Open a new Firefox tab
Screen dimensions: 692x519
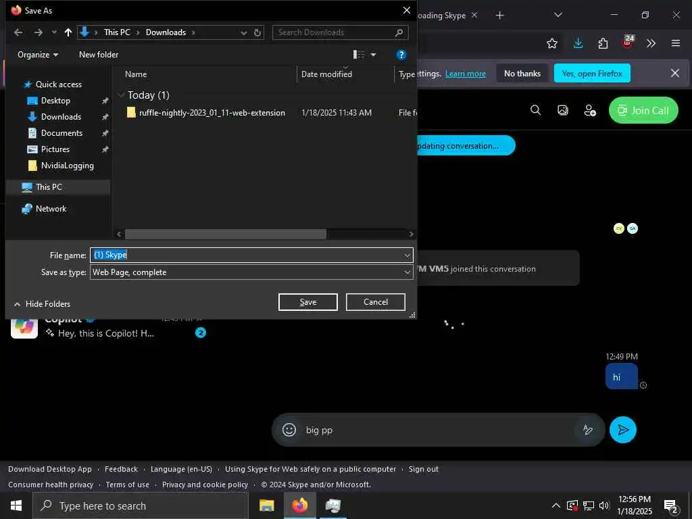point(499,16)
